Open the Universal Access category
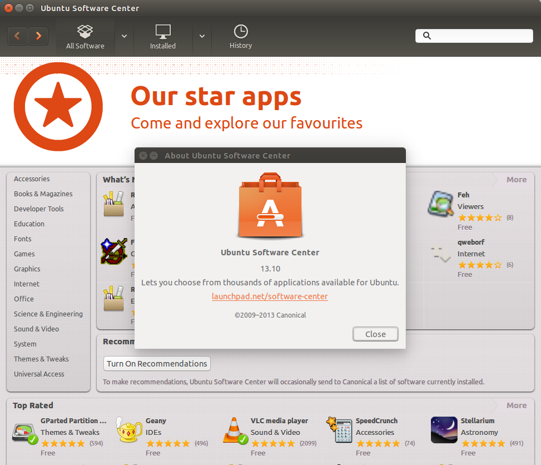 [x=39, y=374]
